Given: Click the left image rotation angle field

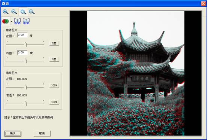Looking at the screenshot, I should click(22, 35).
